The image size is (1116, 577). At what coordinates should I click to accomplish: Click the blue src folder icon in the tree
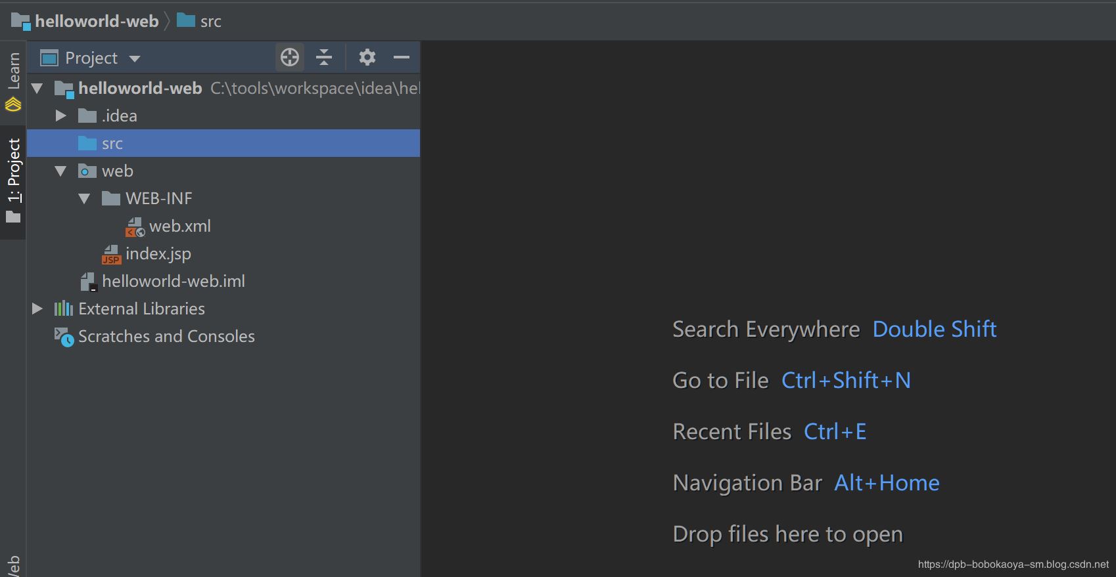tap(87, 143)
